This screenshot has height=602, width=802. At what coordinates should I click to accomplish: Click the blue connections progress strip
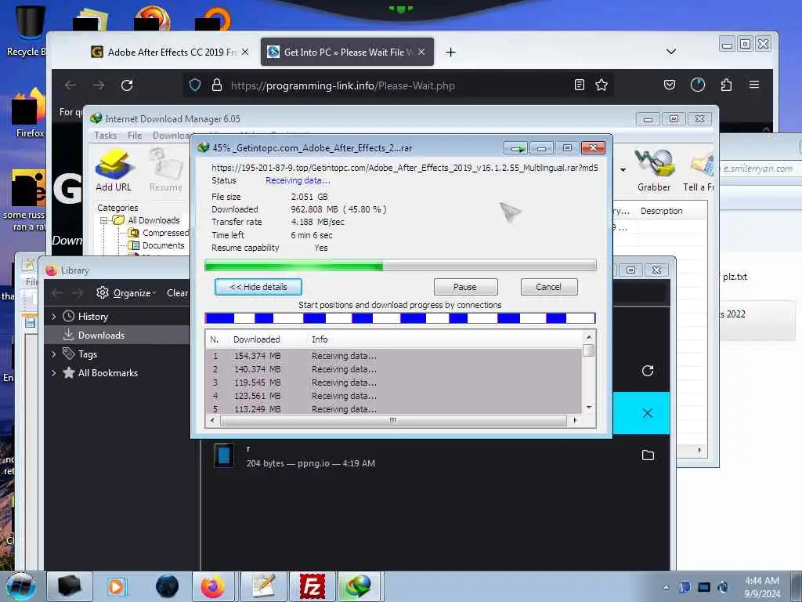400,318
